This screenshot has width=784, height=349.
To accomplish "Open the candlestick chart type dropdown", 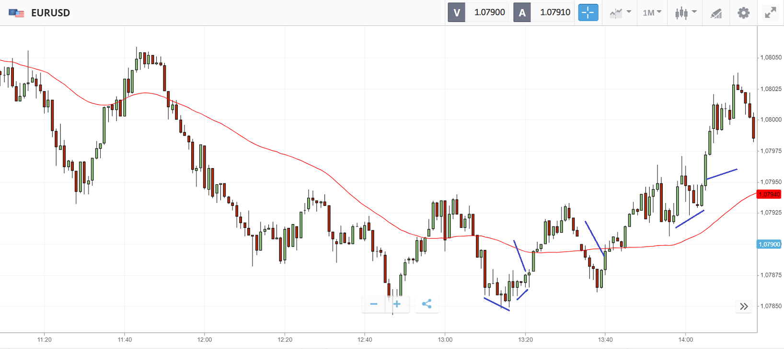I will (x=686, y=12).
